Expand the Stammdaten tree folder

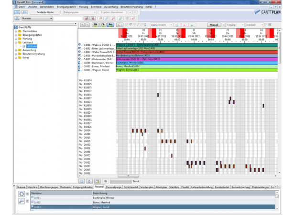tap(16, 32)
